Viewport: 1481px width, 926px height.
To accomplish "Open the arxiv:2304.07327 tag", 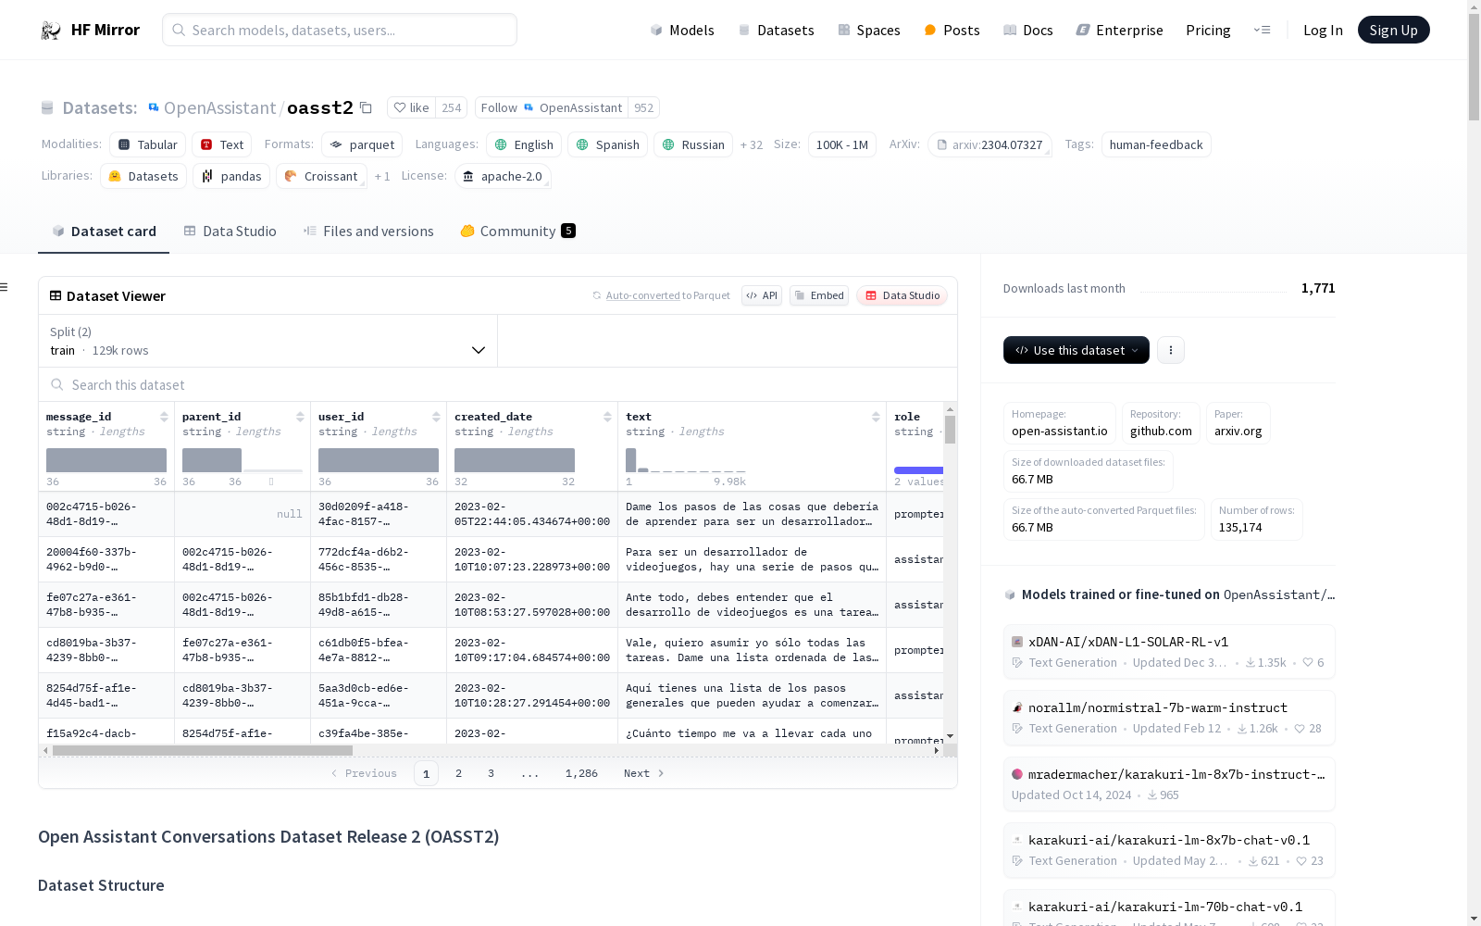I will (989, 144).
